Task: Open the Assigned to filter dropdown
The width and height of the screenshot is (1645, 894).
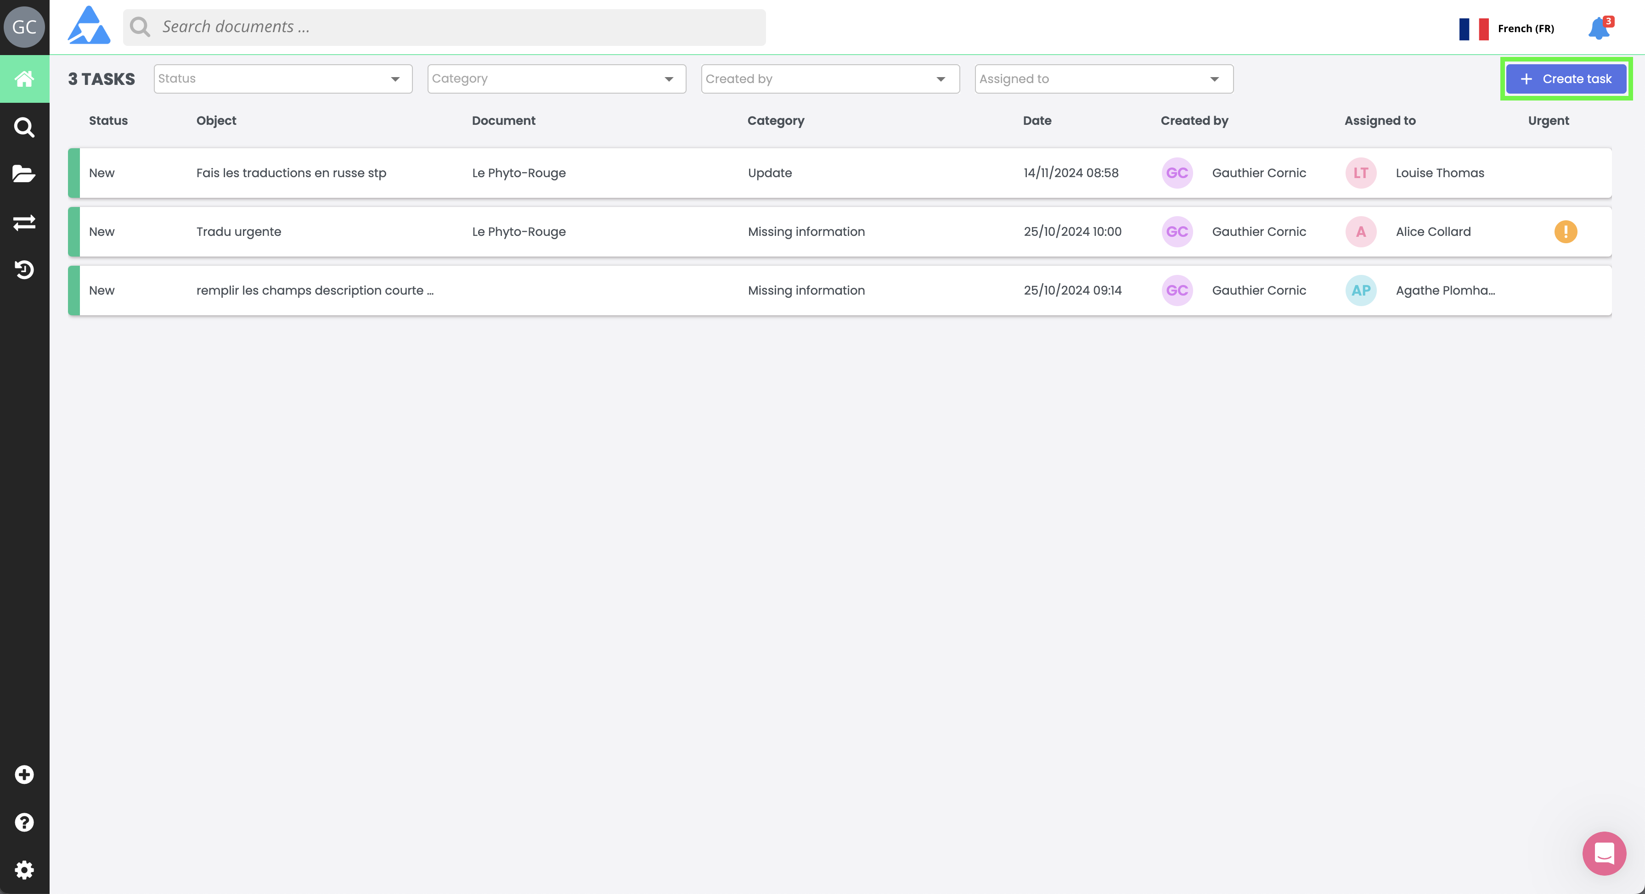Action: pyautogui.click(x=1103, y=79)
